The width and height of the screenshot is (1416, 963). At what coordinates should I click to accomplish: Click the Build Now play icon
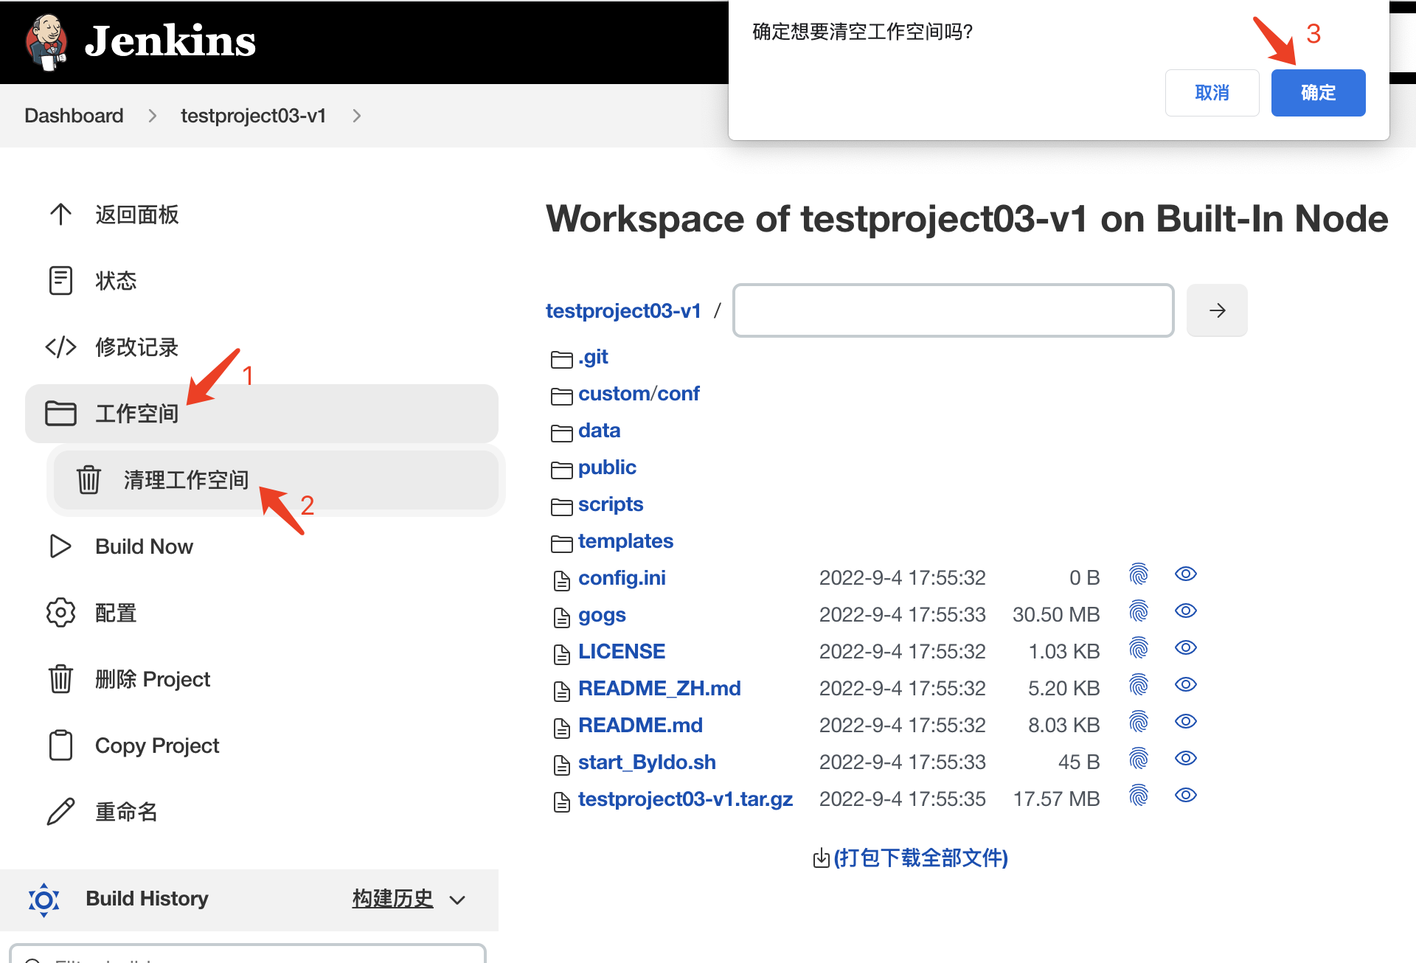click(60, 546)
